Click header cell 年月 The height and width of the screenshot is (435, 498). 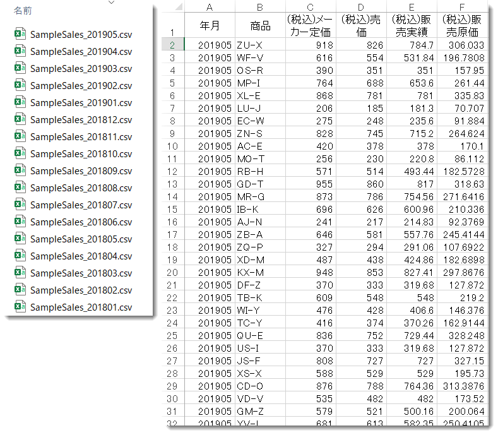tap(210, 25)
